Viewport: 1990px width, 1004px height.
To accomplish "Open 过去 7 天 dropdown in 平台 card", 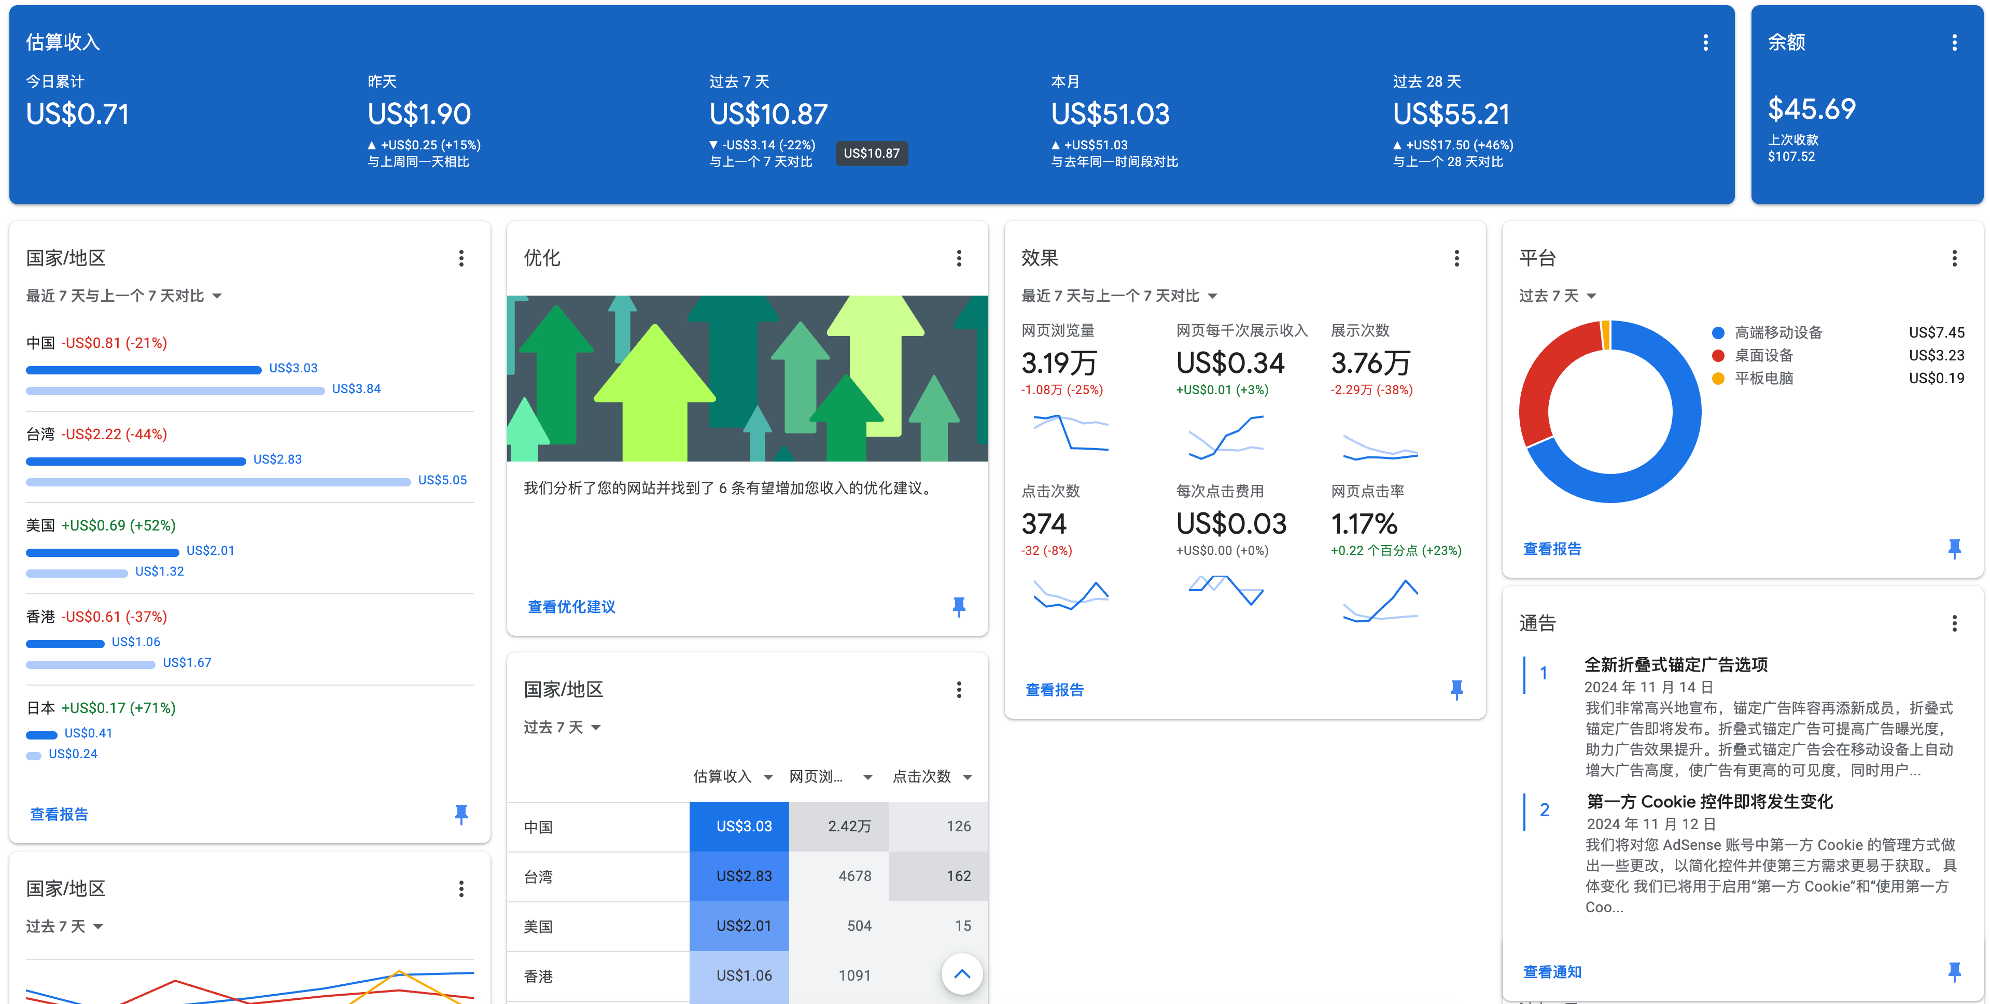I will coord(1558,296).
